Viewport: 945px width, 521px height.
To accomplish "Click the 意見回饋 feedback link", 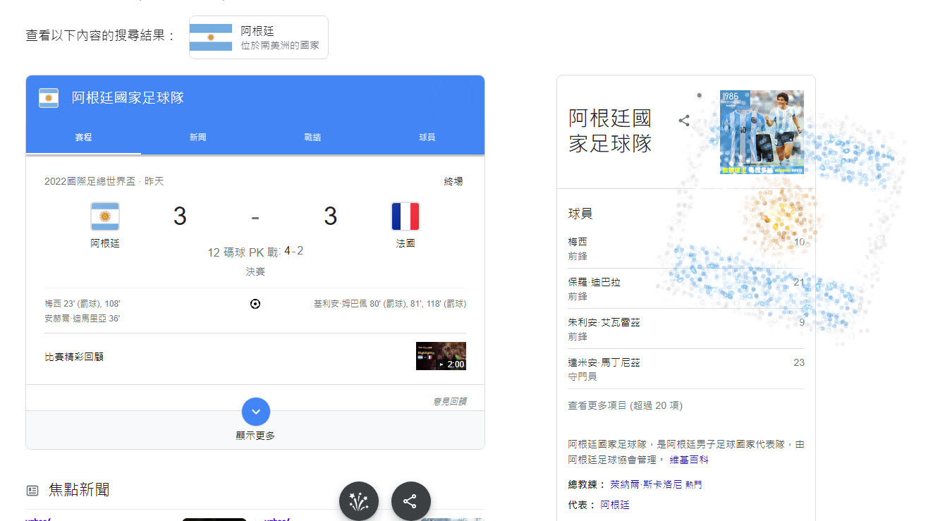I will click(449, 401).
